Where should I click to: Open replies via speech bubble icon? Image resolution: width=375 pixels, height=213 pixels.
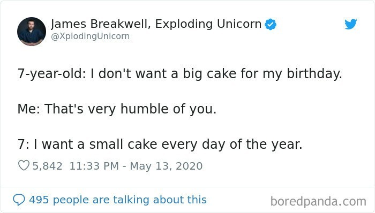[x=19, y=200]
